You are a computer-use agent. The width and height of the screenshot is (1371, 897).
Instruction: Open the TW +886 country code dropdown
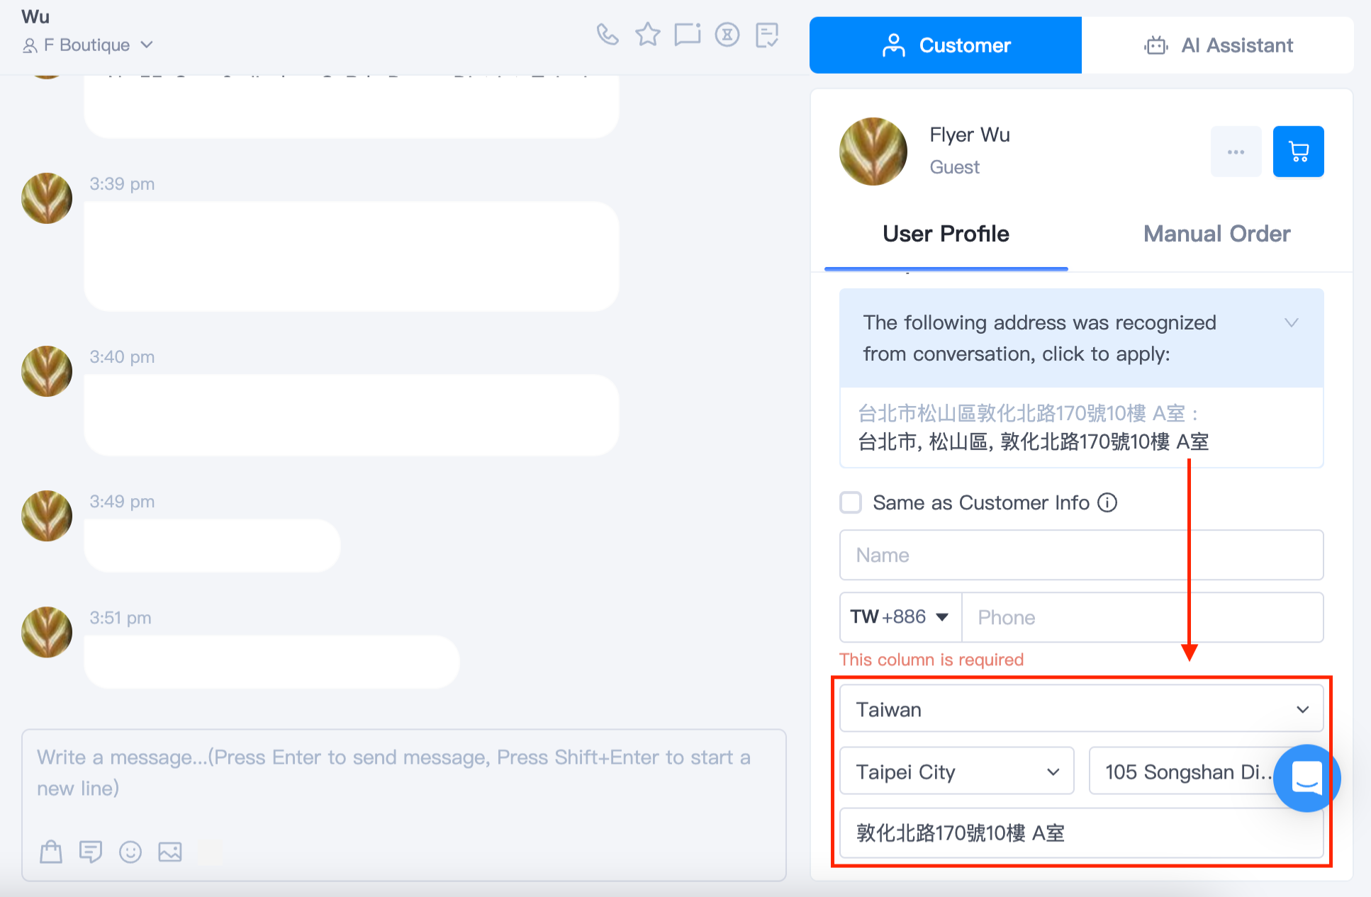[x=900, y=617]
